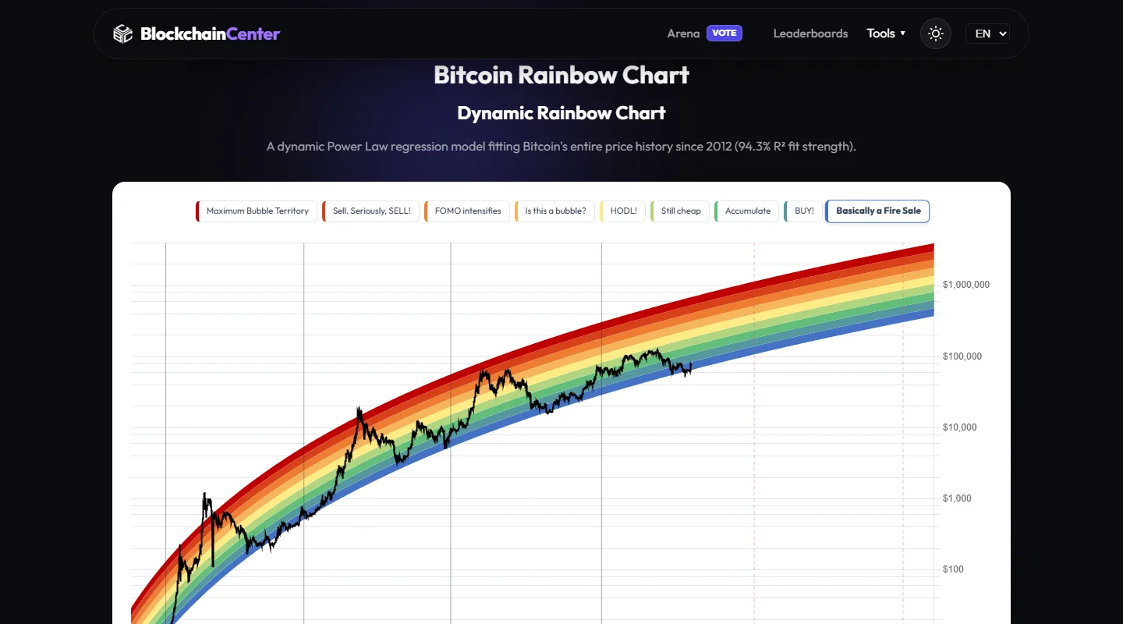Toggle the BUY! legend band
The height and width of the screenshot is (624, 1123).
pyautogui.click(x=803, y=211)
